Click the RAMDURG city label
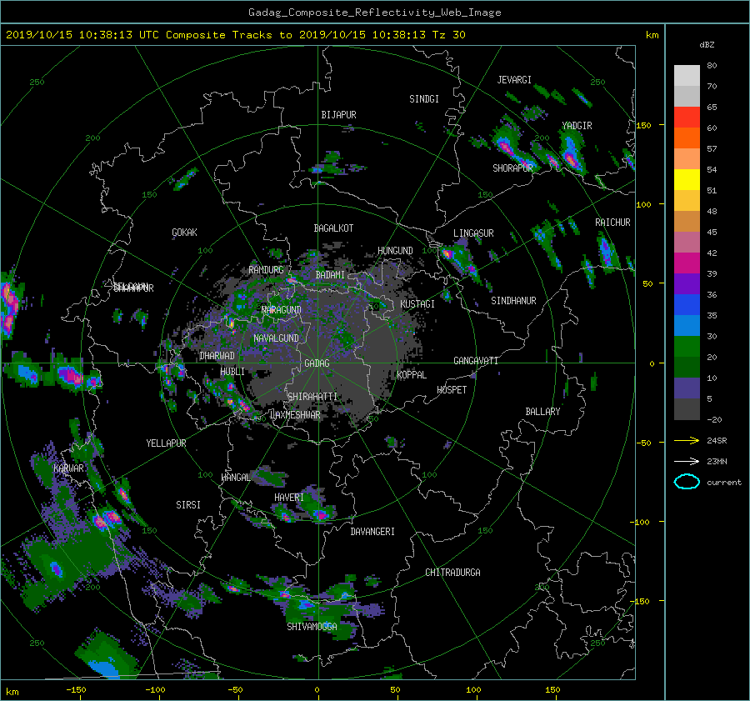This screenshot has height=701, width=750. (266, 270)
